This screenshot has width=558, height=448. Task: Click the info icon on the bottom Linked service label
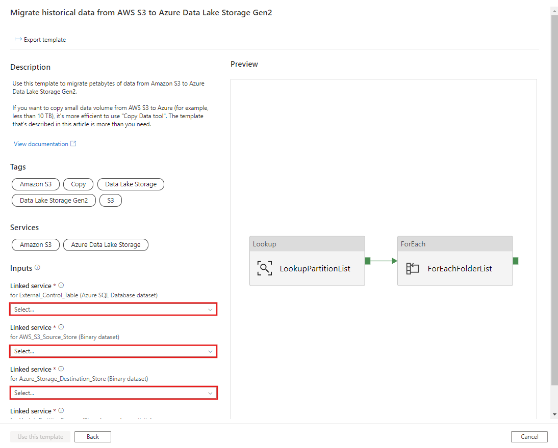click(x=61, y=410)
